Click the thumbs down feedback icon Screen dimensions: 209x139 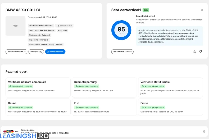(201, 51)
